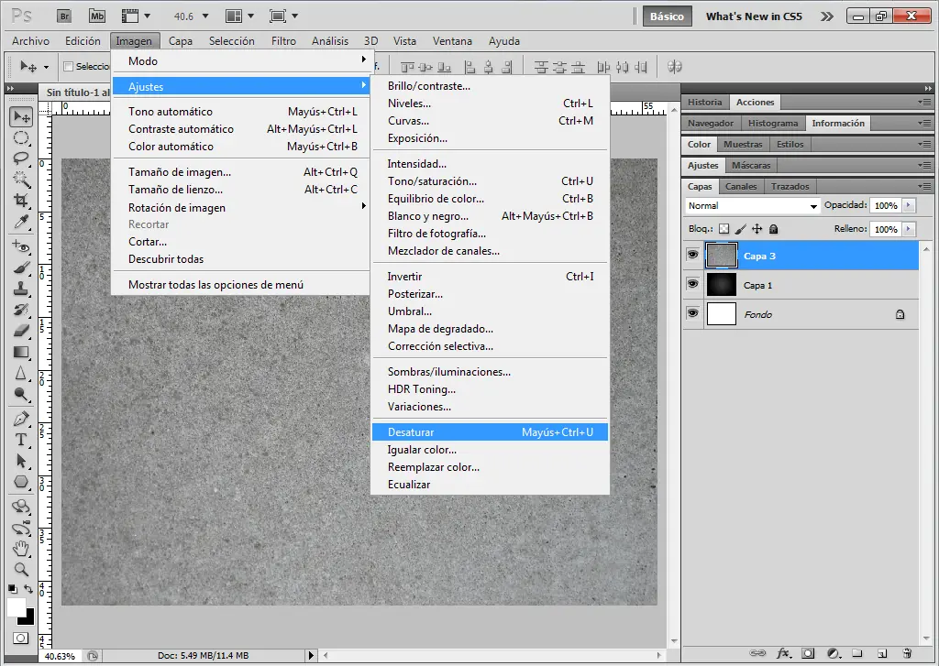Viewport: 939px width, 666px height.
Task: Add a layer mask using mask icon
Action: (x=808, y=653)
